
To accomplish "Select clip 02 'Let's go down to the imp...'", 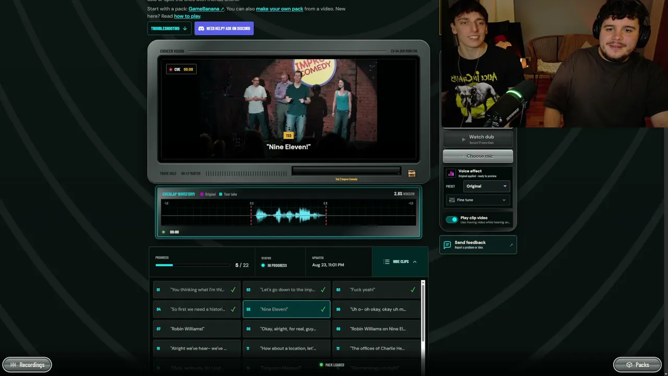I will [x=287, y=290].
